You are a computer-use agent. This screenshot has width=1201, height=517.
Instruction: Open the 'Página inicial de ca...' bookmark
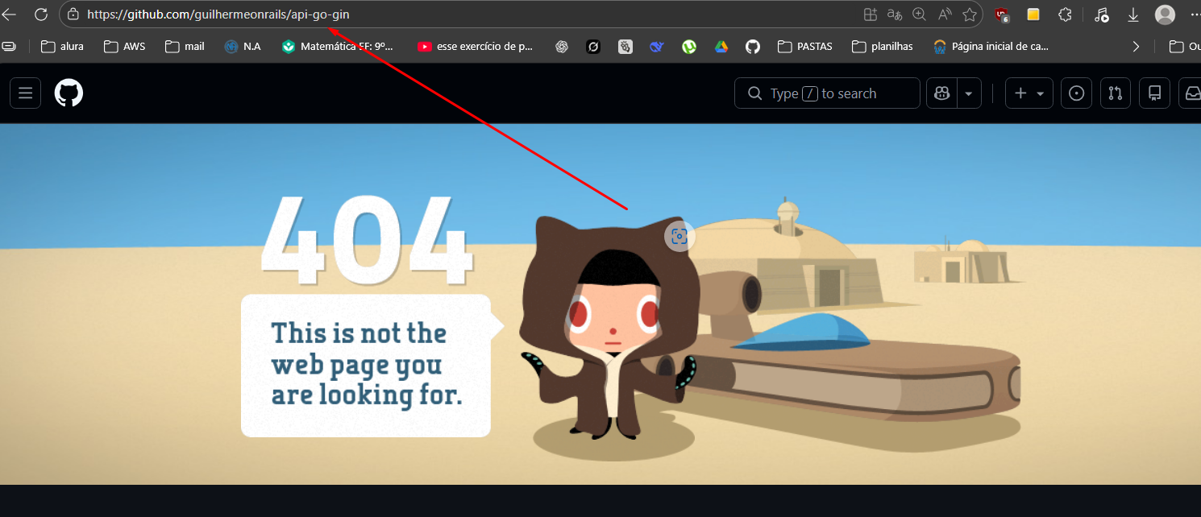991,47
